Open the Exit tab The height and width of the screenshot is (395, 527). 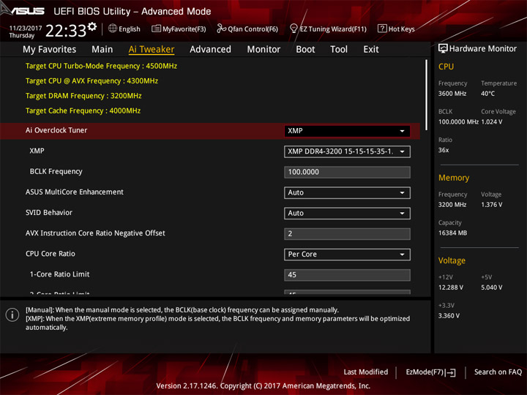(371, 50)
